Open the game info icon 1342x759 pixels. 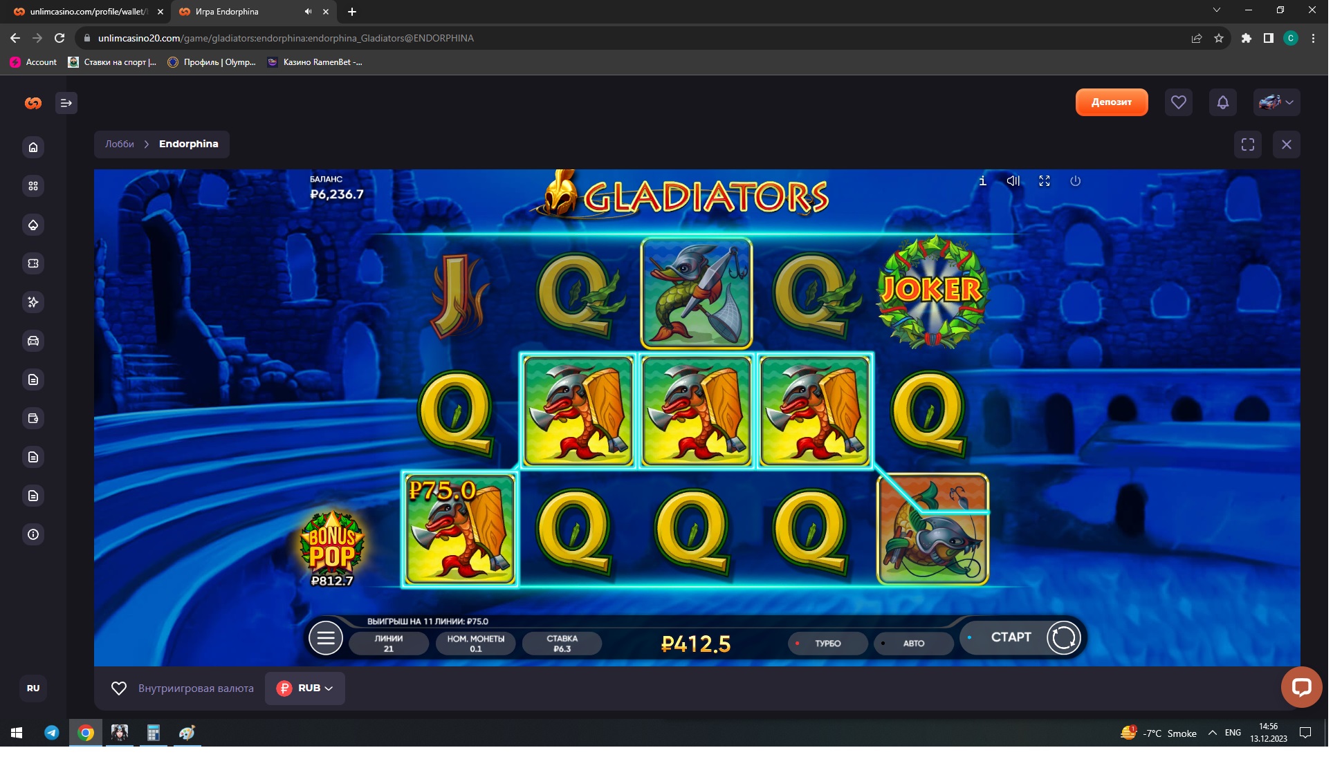click(982, 181)
